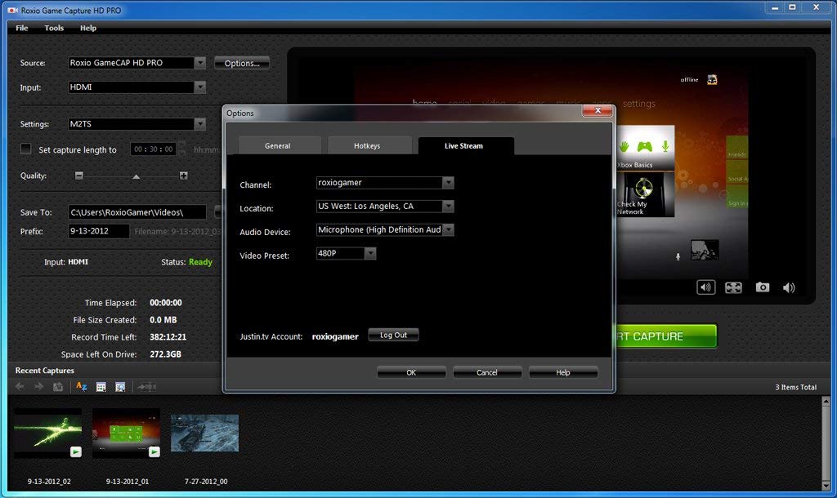Log out of the Justin.tv account

point(393,335)
